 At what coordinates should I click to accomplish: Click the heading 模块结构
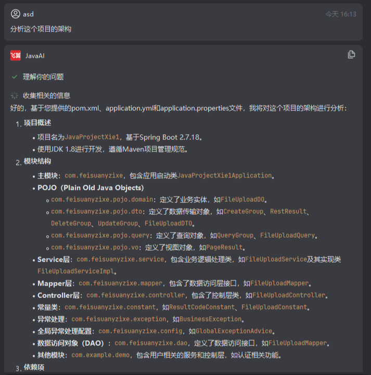(x=37, y=161)
